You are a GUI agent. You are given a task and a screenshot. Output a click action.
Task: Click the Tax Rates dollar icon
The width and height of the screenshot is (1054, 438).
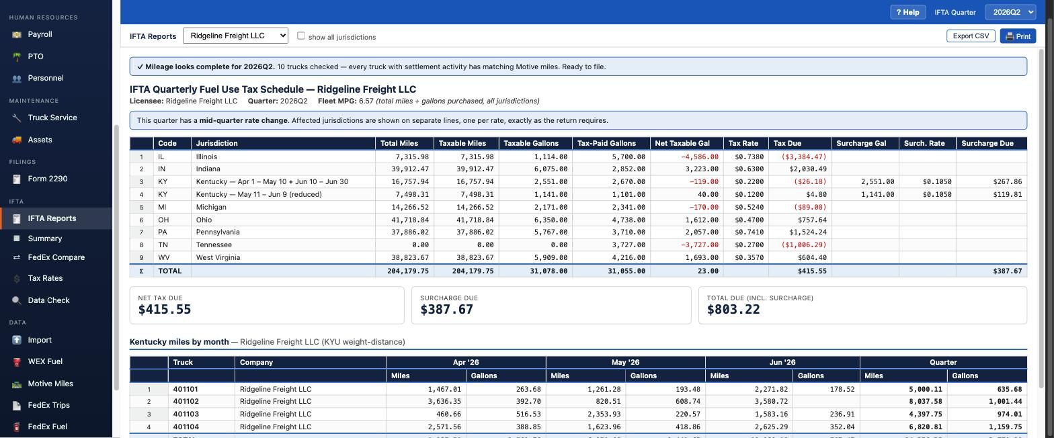[x=17, y=278]
